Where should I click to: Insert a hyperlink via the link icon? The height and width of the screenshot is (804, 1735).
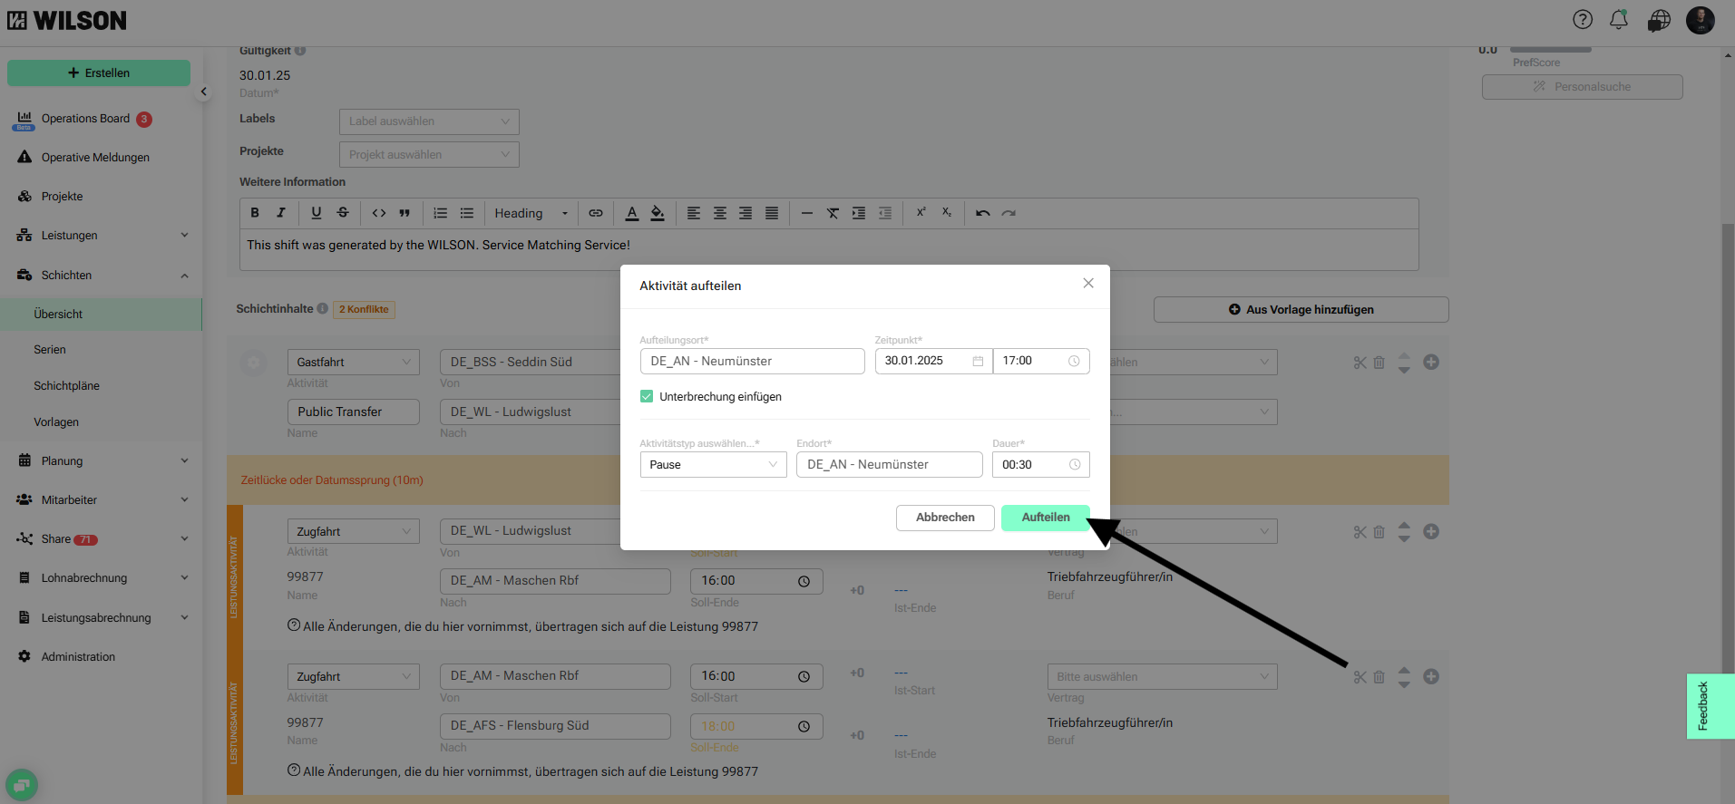point(596,213)
